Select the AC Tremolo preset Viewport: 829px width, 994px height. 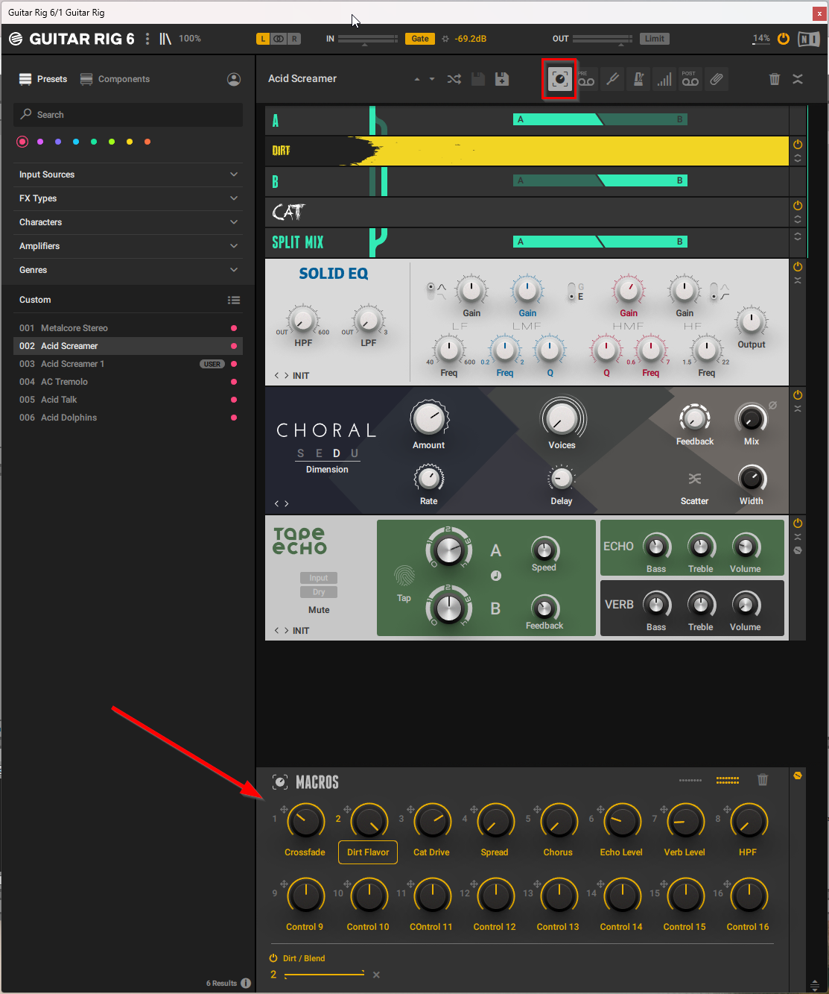pos(128,382)
